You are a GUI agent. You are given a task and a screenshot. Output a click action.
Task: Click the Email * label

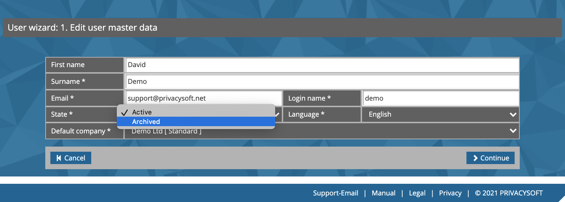62,98
